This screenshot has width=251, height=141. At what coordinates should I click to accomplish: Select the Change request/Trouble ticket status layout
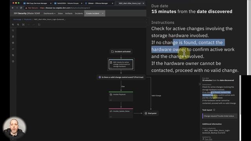pos(220,116)
